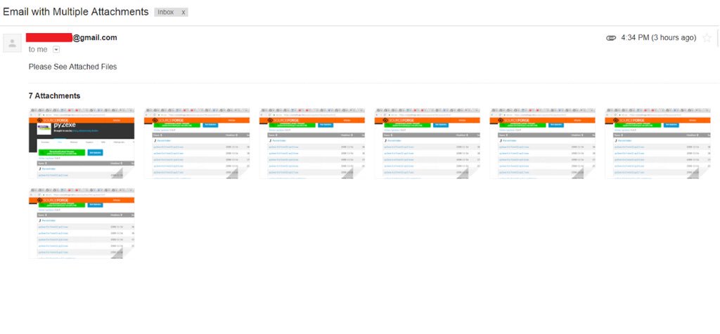Click the 'Email with Multiple Attachments' subject
This screenshot has width=720, height=334.
[x=76, y=12]
